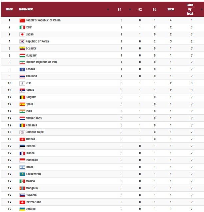Open the Kazakhstan team link

(33, 174)
